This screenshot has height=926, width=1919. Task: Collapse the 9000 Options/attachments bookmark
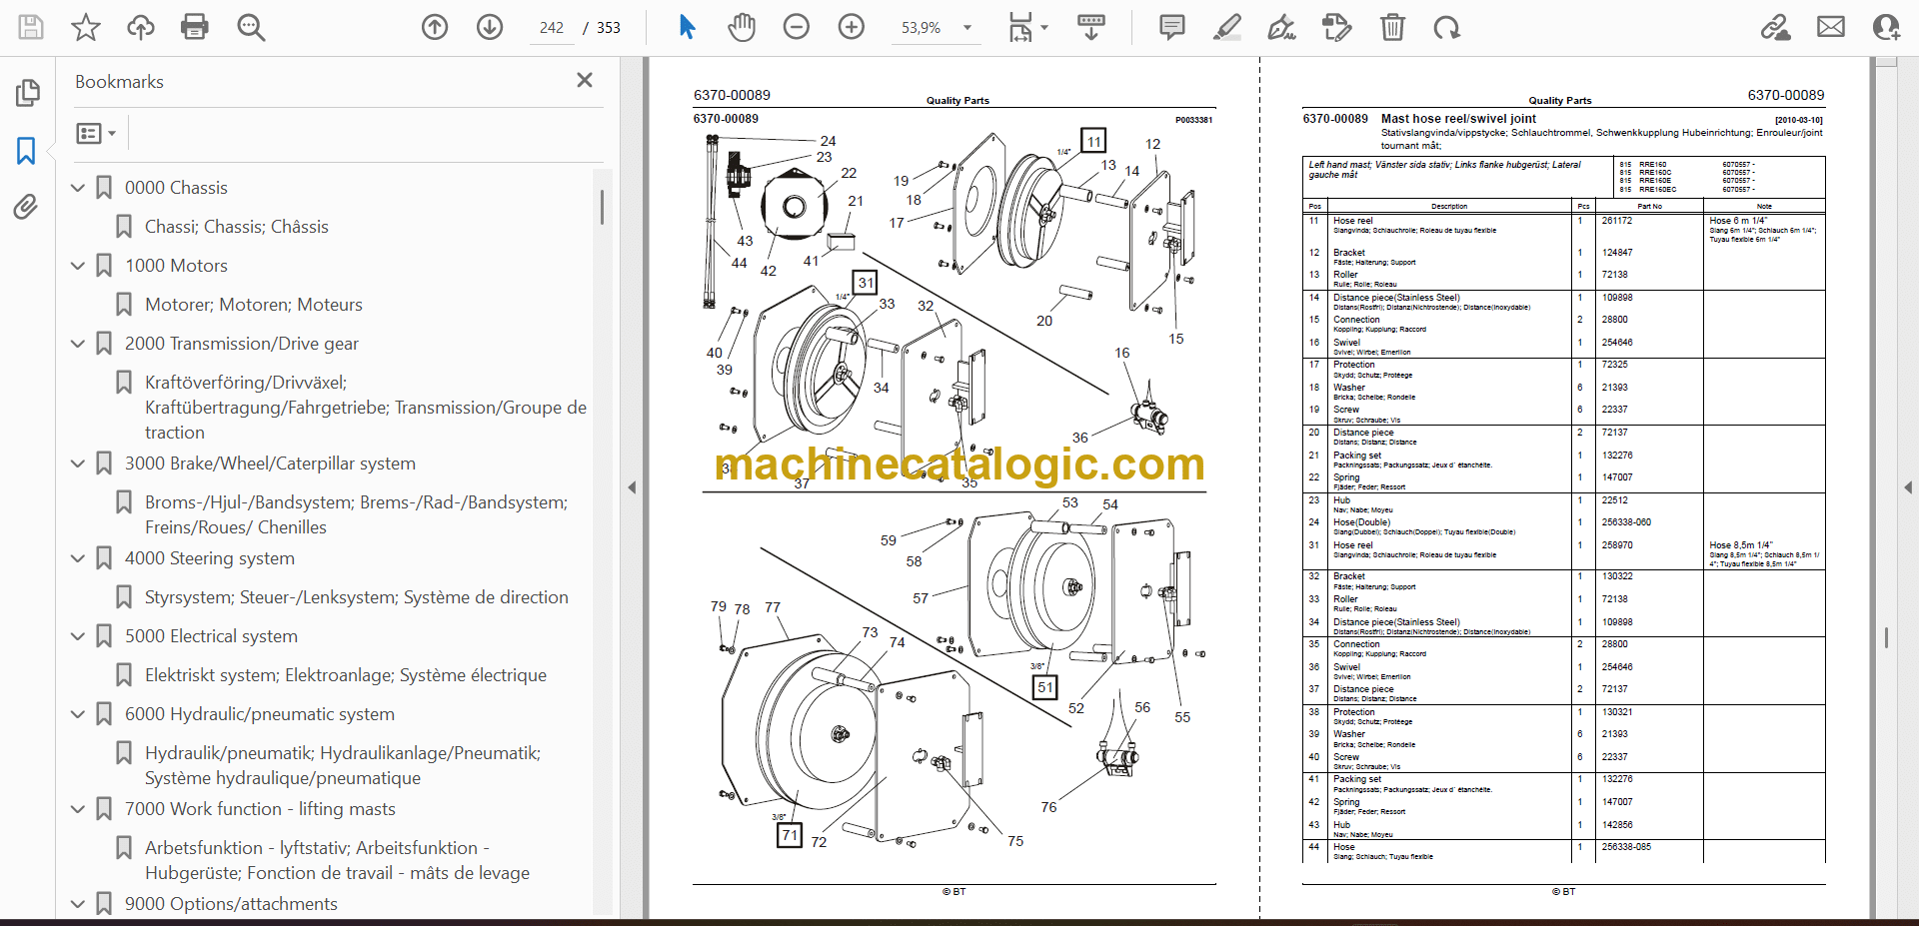point(78,903)
